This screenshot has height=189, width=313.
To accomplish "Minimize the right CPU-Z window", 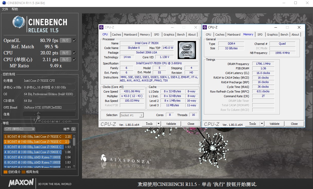I will coord(276,27).
